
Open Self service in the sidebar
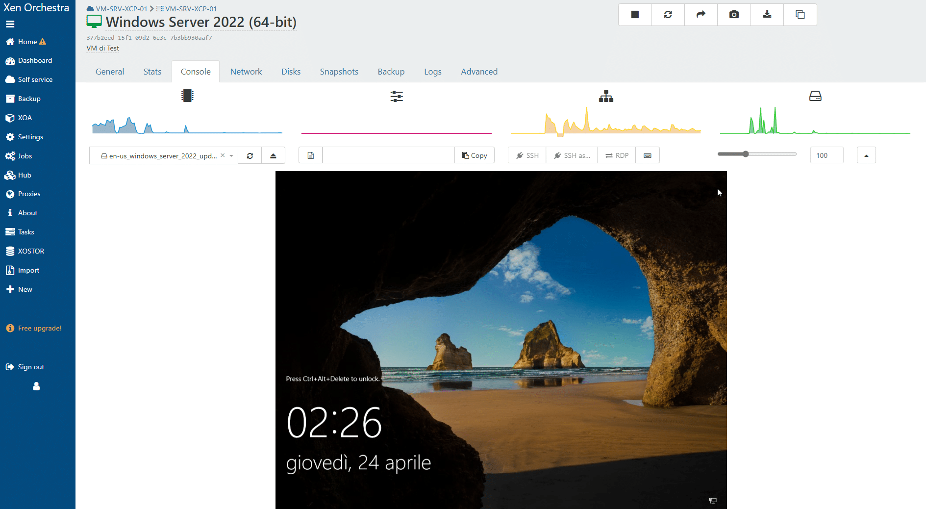coord(29,79)
